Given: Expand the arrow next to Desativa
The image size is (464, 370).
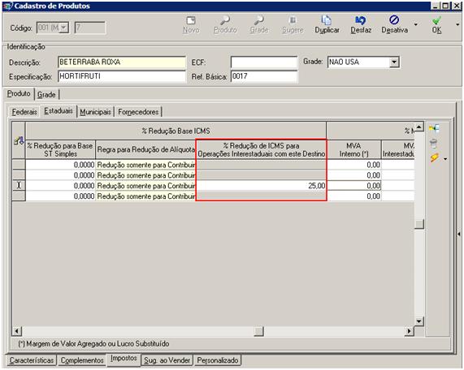Looking at the screenshot, I should (416, 25).
